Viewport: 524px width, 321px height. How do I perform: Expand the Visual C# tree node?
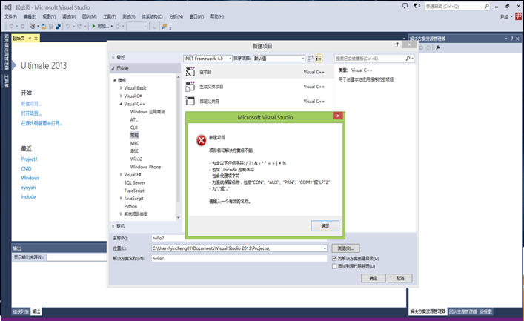121,96
